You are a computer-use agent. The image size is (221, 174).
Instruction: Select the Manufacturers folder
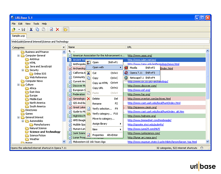42,125
